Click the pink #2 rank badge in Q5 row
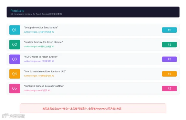This screenshot has width=186, height=120. click(x=170, y=88)
